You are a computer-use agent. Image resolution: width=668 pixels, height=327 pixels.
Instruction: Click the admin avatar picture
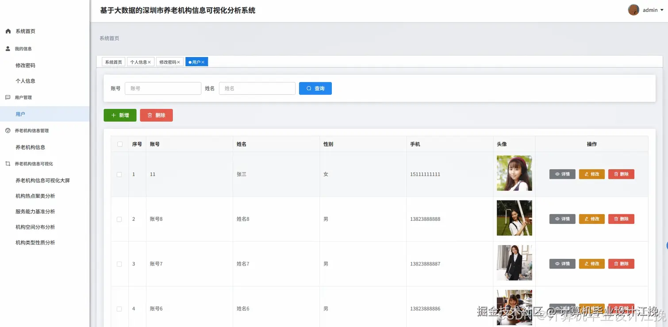(x=633, y=10)
